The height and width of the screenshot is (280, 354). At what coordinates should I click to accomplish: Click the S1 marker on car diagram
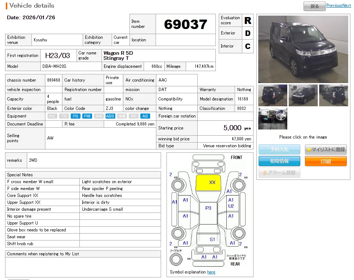212,239
